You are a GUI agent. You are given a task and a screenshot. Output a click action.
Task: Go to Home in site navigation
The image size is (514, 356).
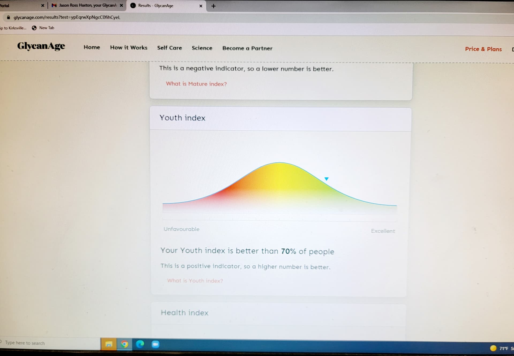click(x=92, y=47)
